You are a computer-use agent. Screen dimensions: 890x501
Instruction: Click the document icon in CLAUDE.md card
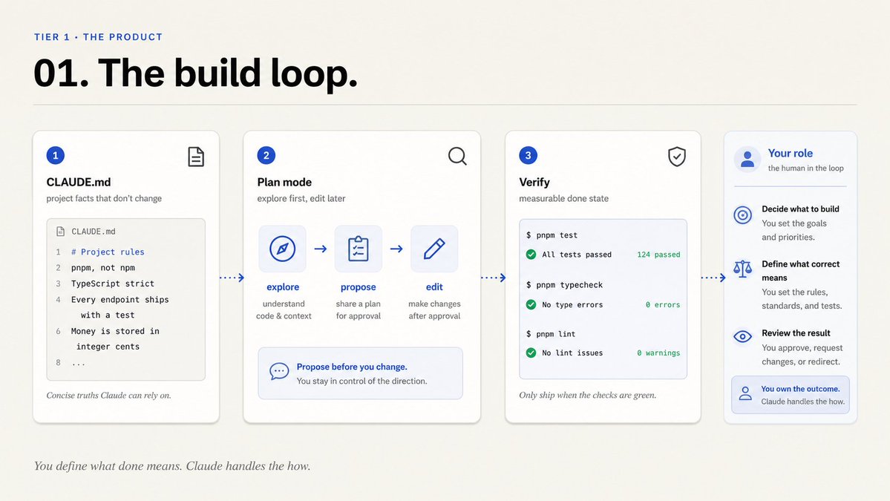click(x=196, y=157)
